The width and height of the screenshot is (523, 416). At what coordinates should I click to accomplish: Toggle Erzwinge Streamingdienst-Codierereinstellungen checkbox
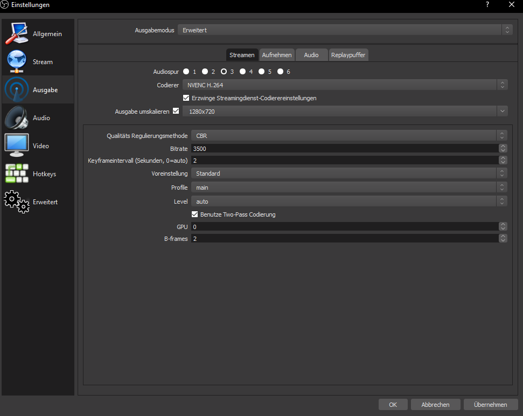[186, 98]
